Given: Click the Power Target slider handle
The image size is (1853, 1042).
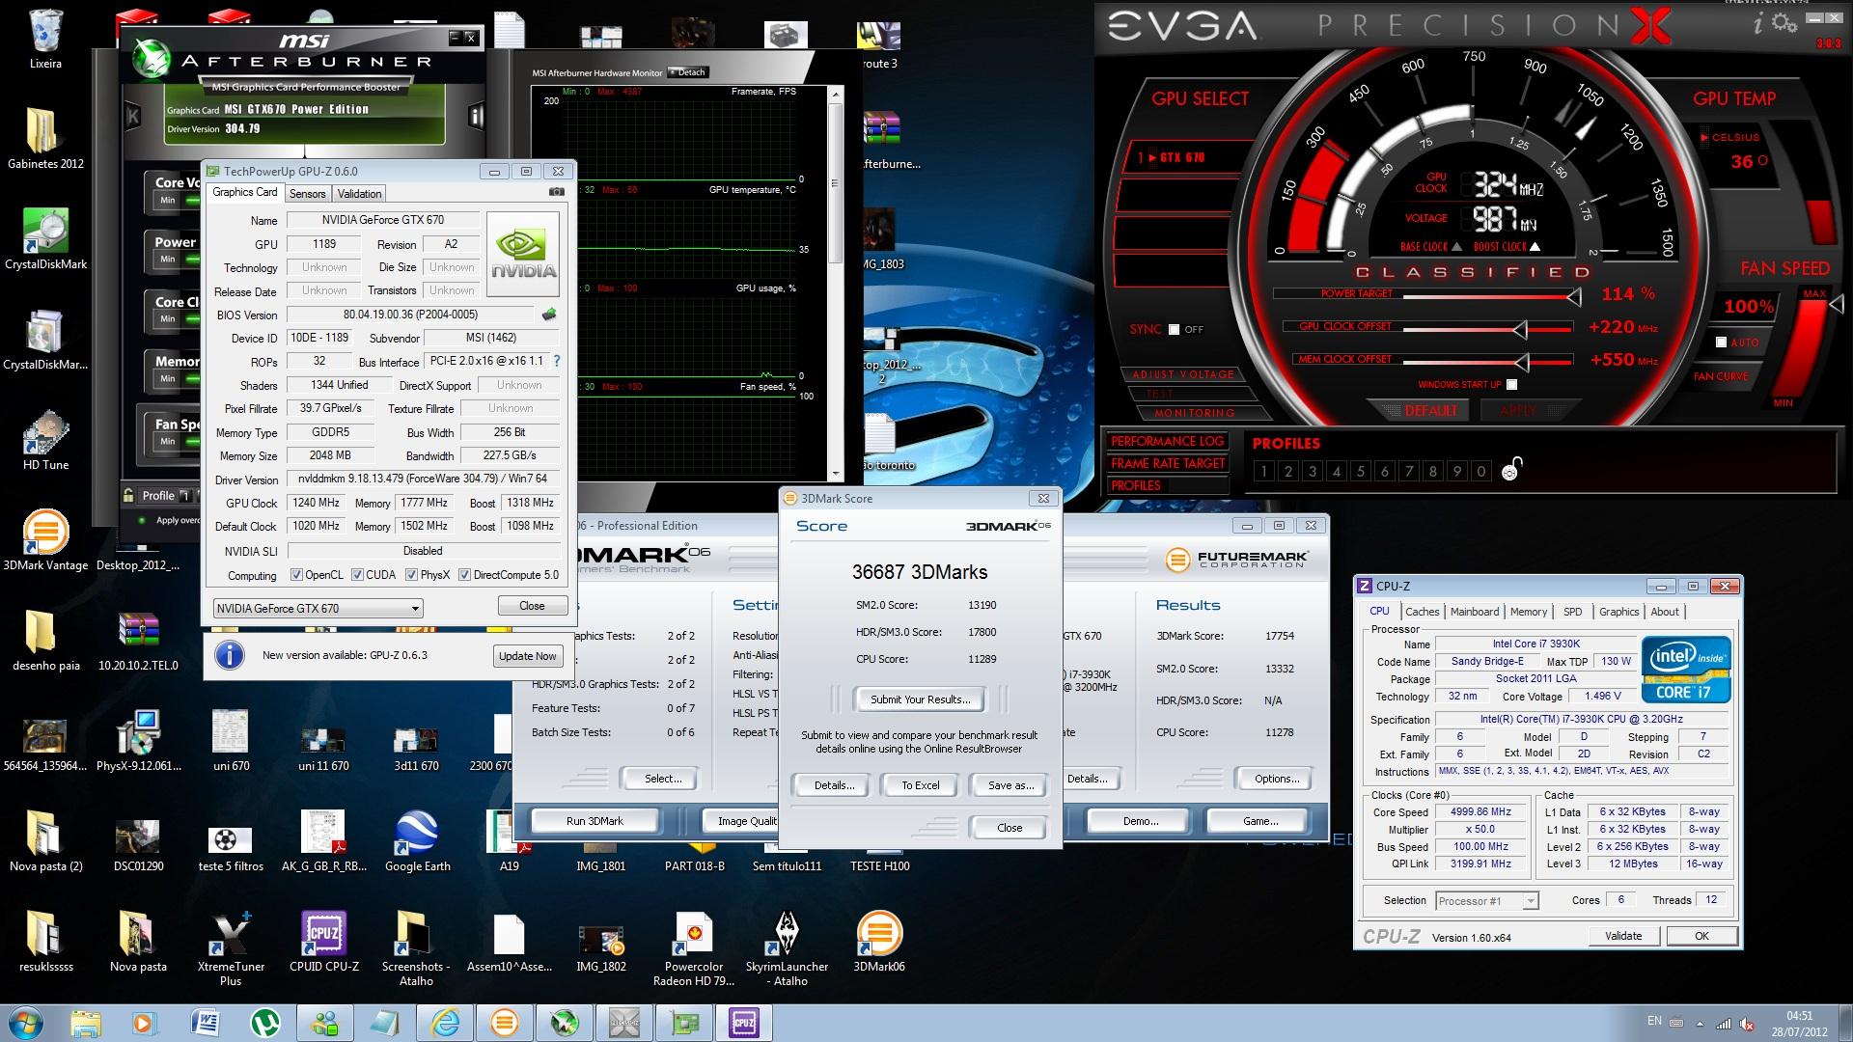Looking at the screenshot, I should [1573, 297].
